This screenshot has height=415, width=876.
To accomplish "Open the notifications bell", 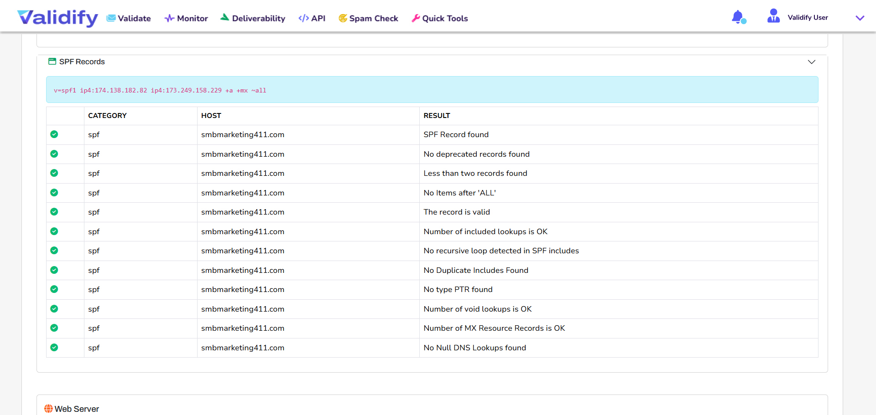I will tap(738, 17).
